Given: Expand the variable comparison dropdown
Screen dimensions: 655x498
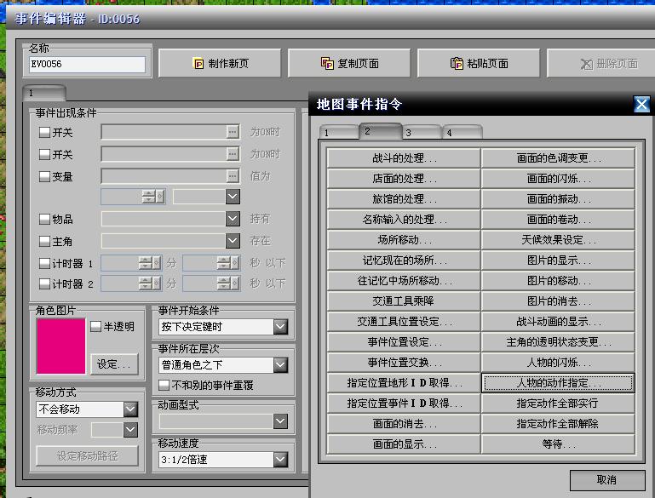Looking at the screenshot, I should (233, 196).
